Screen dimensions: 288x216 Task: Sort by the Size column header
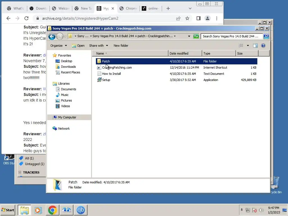tap(247, 53)
